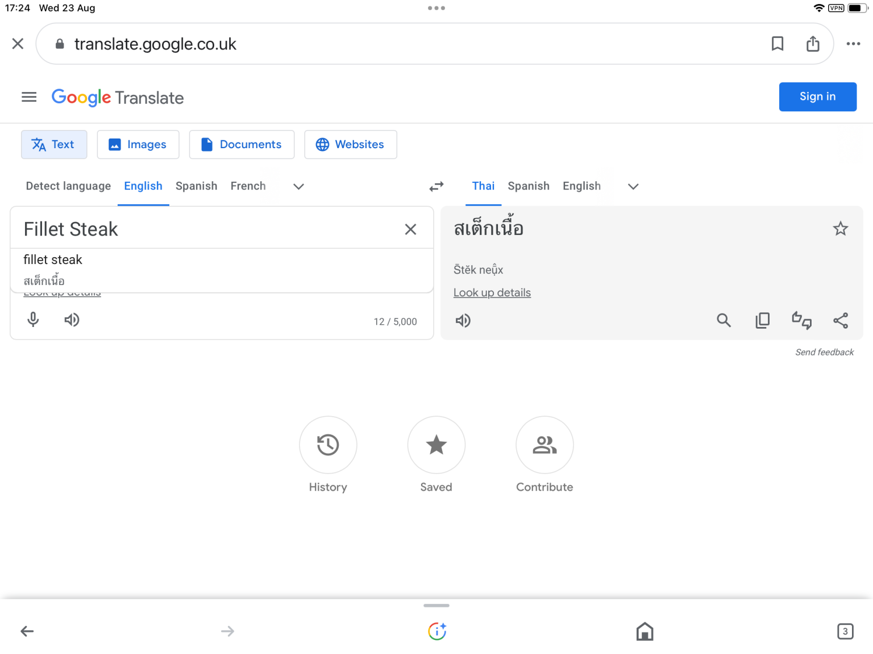The image size is (873, 654).
Task: Enable Detect language for source
Action: point(68,186)
